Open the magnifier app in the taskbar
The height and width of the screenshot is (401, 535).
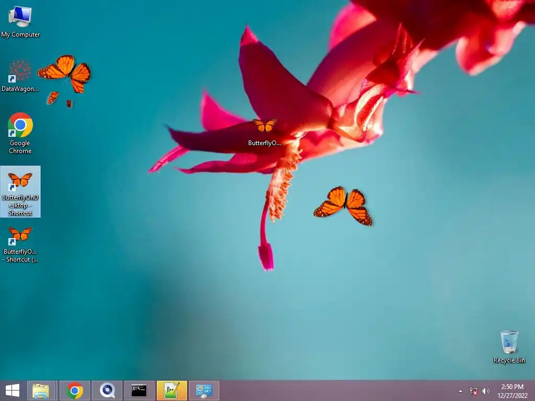click(107, 391)
